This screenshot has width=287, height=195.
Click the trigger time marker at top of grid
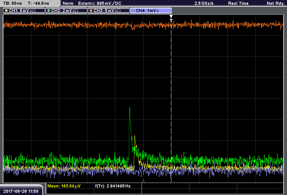point(171,19)
